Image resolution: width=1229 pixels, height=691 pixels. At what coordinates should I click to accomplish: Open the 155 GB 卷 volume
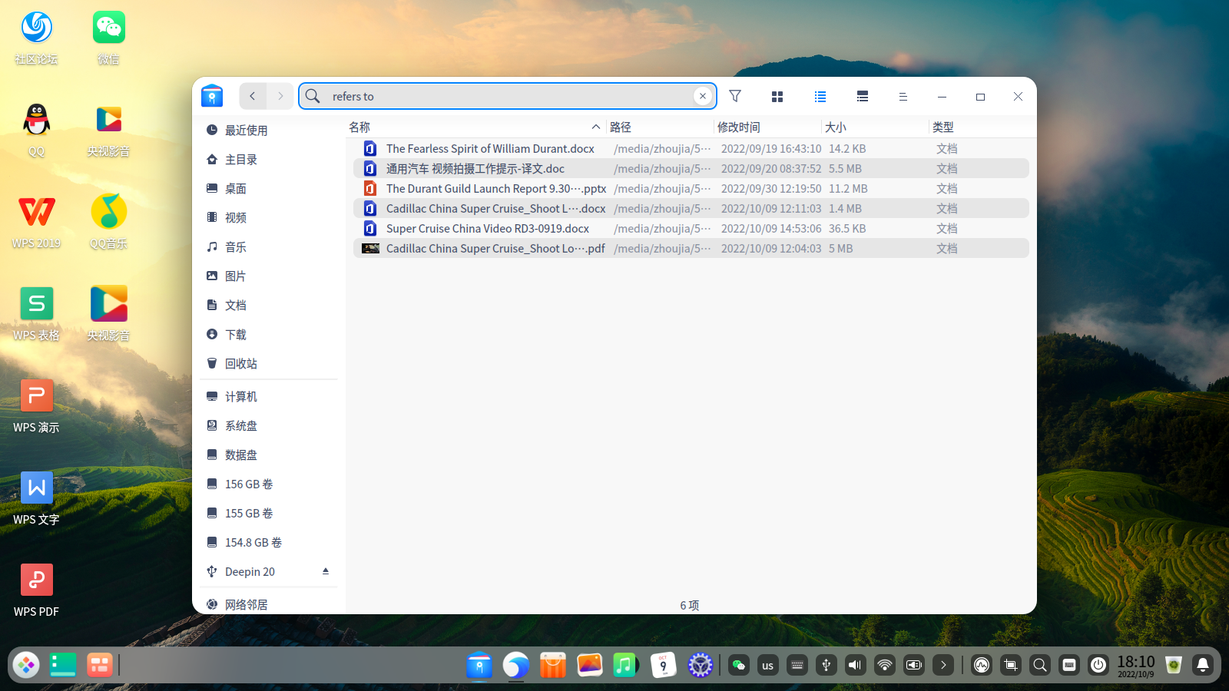click(269, 514)
